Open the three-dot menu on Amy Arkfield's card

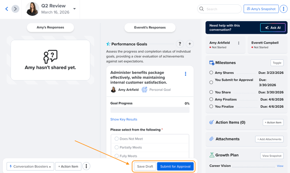[x=238, y=43]
